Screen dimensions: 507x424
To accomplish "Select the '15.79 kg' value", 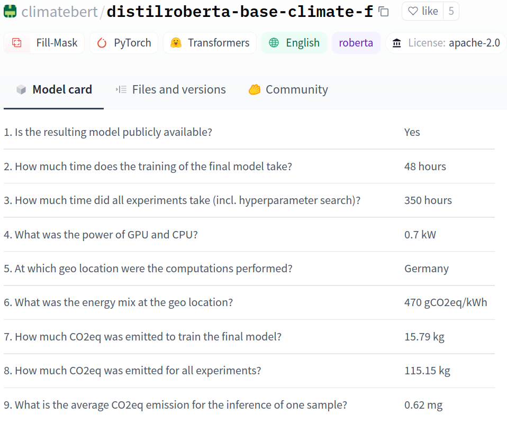I will (424, 336).
